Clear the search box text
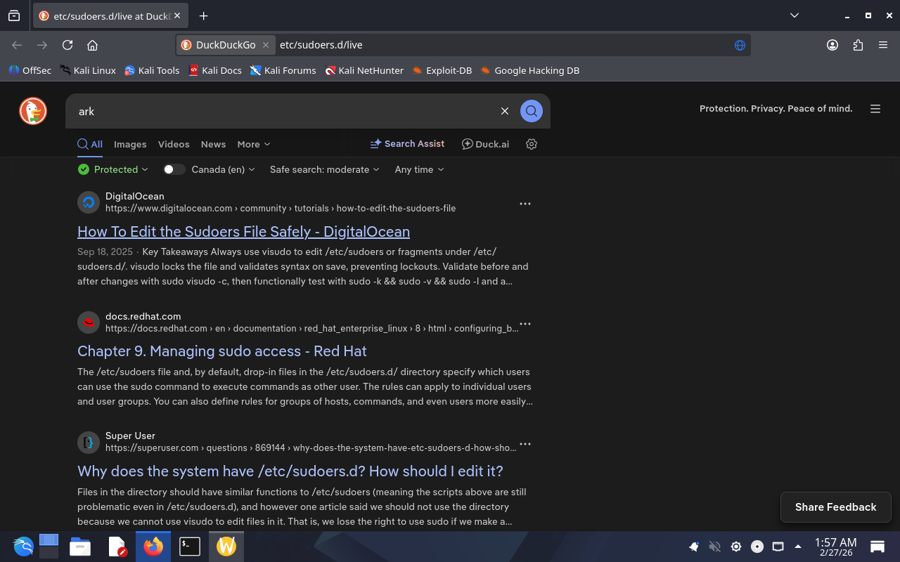 (x=504, y=111)
